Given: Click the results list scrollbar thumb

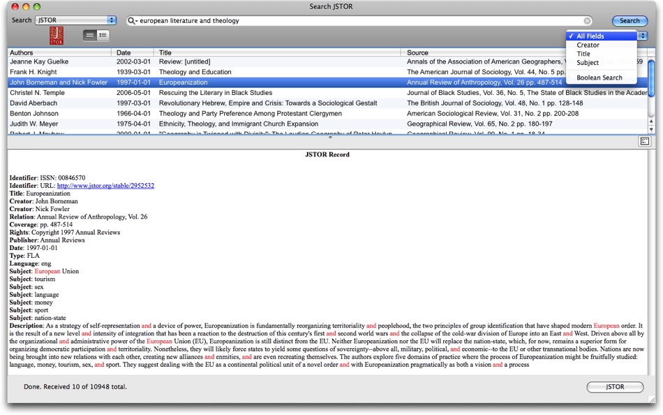Looking at the screenshot, I should (651, 79).
